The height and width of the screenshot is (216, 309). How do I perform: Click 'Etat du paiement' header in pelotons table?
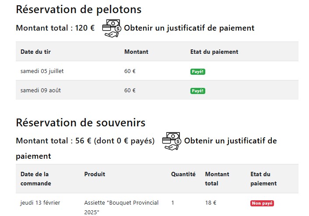(x=214, y=52)
